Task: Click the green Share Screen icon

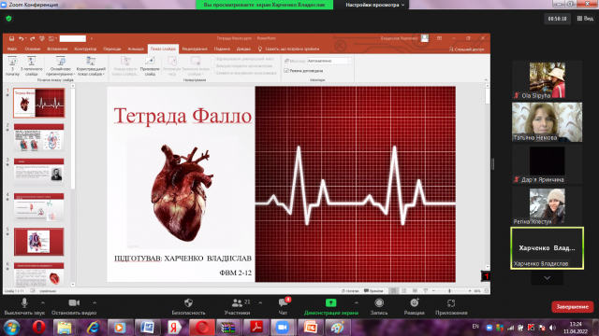Action: click(x=330, y=303)
